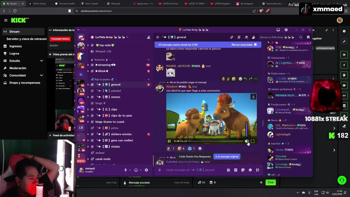350x197 pixels.
Task: Open member nightwingdk in the member list
Action: click(283, 134)
